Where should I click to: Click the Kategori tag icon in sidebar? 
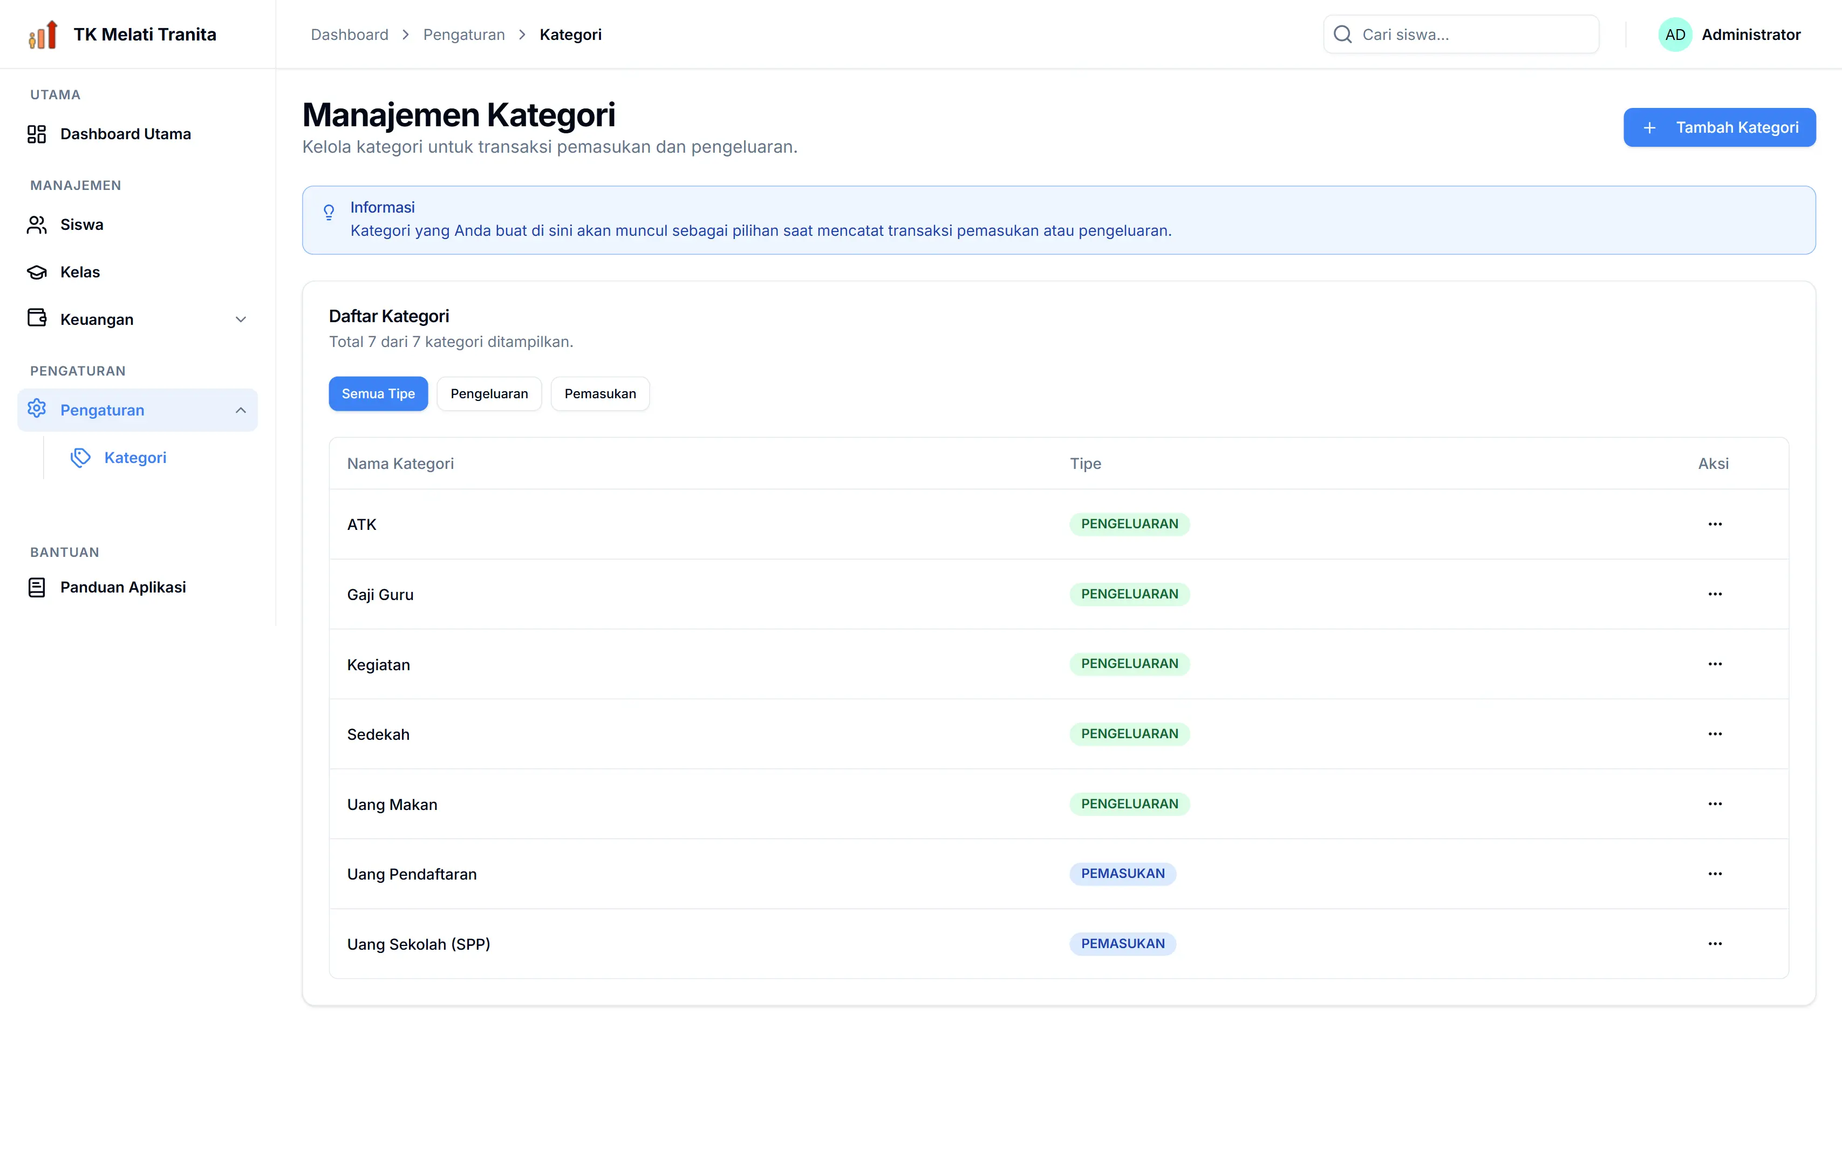pyautogui.click(x=81, y=458)
